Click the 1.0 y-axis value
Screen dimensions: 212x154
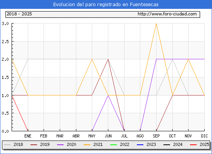tap(5, 95)
